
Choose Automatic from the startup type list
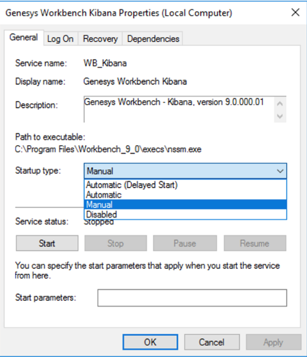pos(104,195)
